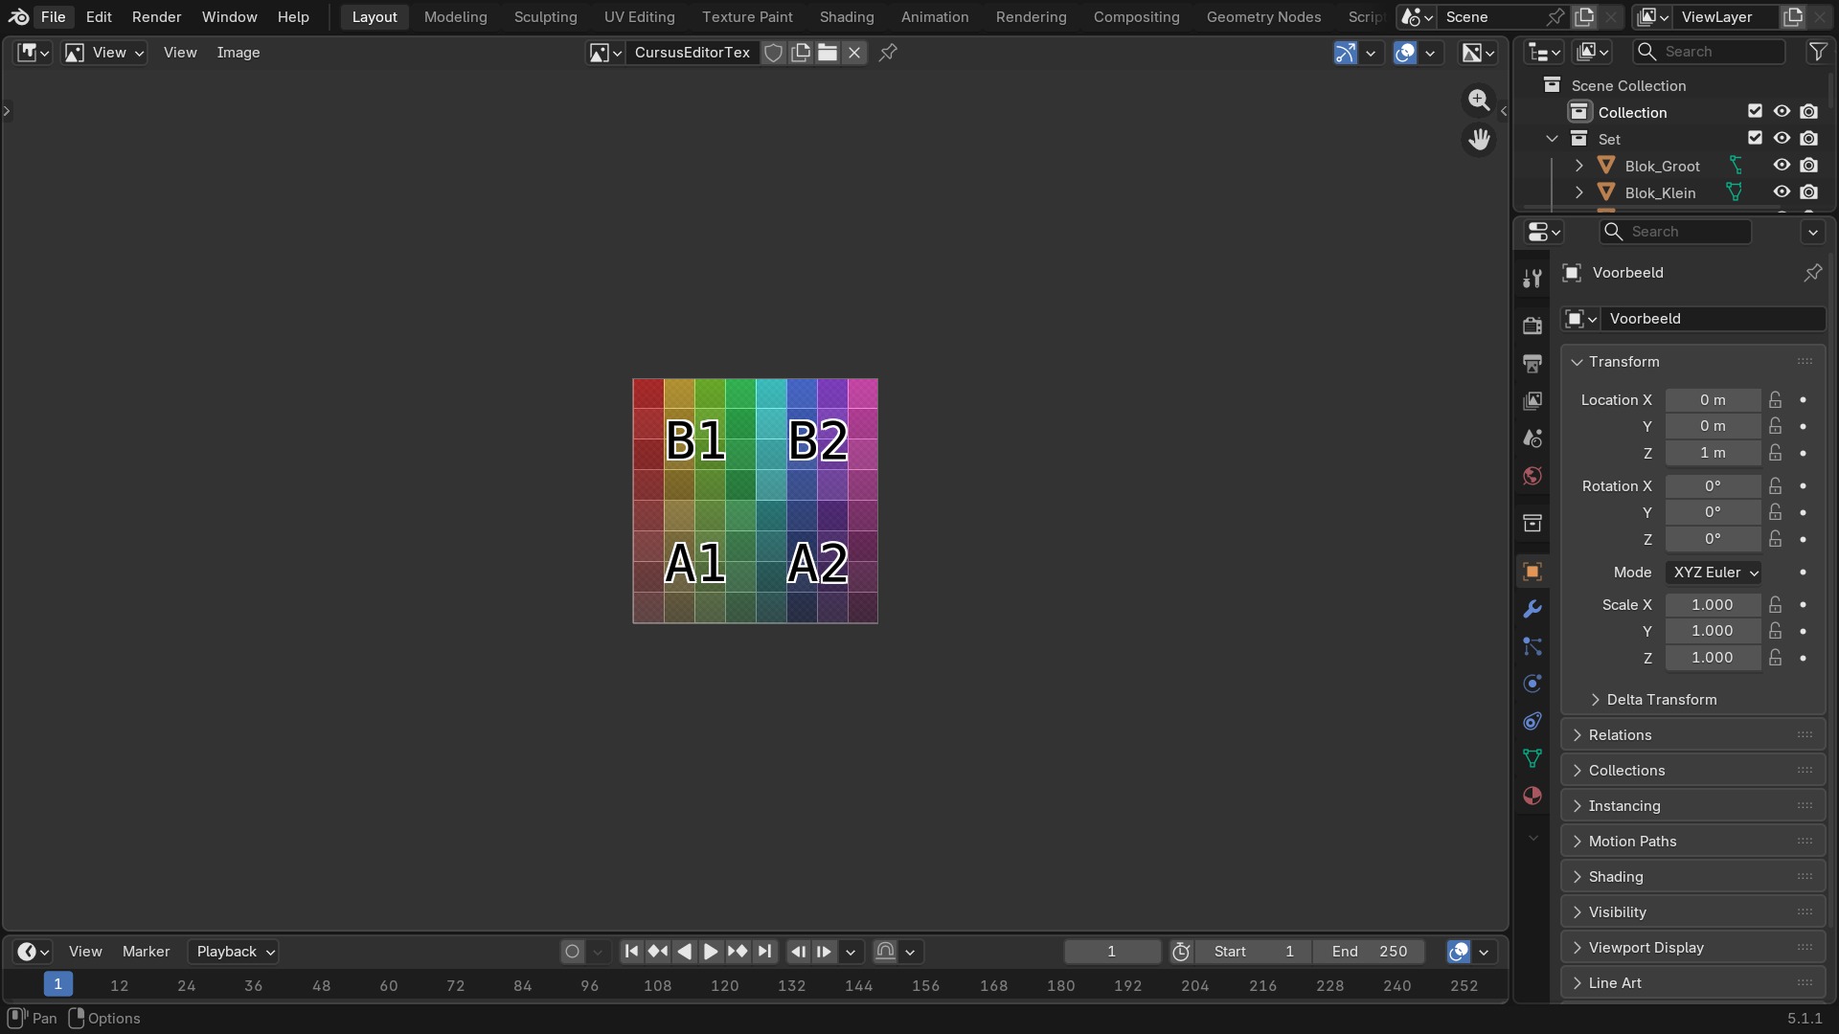This screenshot has width=1839, height=1034.
Task: Toggle auto keying record button
Action: (573, 952)
